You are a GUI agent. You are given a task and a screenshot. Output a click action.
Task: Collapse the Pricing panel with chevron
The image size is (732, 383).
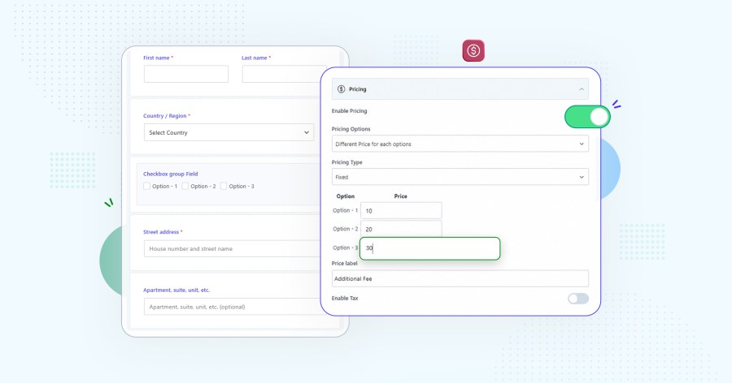pyautogui.click(x=582, y=89)
